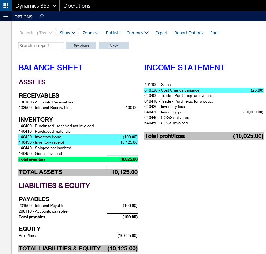Image resolution: width=266 pixels, height=254 pixels.
Task: Click the search magnifier icon
Action: pyautogui.click(x=41, y=16)
